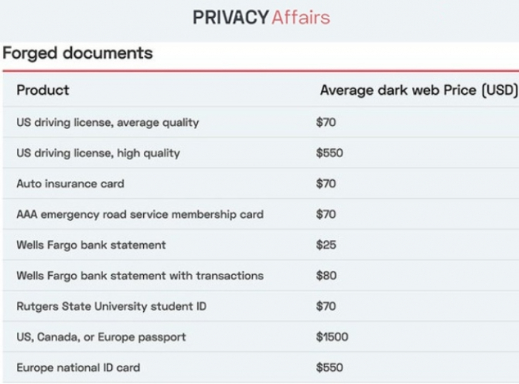Click the Forged documents heading
Screen dimensions: 519x384
(77, 53)
